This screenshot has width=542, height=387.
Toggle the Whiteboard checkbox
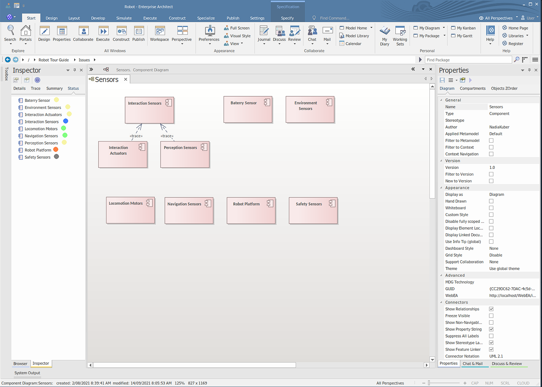pos(491,208)
